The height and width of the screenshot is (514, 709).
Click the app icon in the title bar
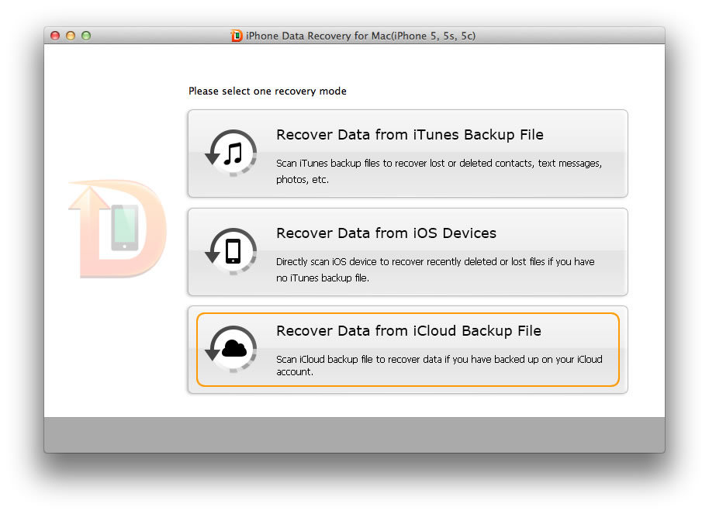237,36
